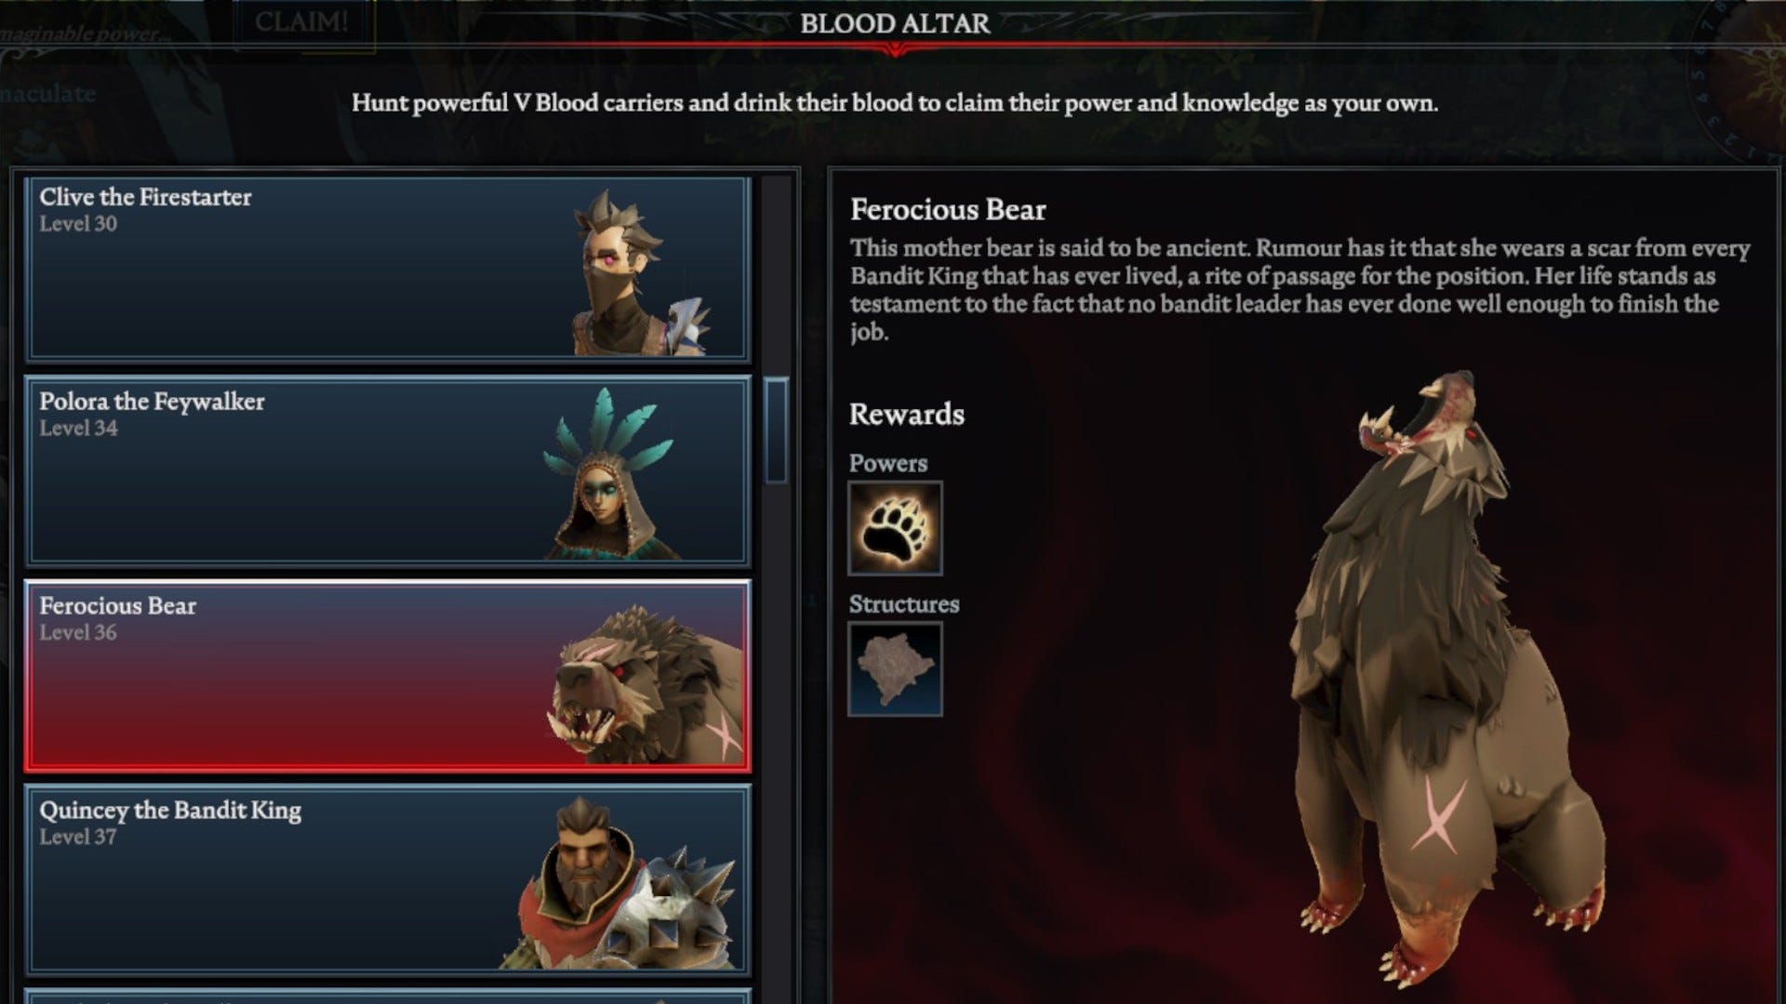Click the Ferocious Bear detail title
The height and width of the screenshot is (1004, 1786).
948,210
